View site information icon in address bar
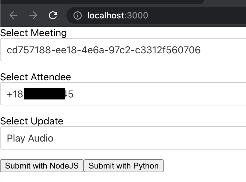246x182 pixels. pyautogui.click(x=78, y=15)
